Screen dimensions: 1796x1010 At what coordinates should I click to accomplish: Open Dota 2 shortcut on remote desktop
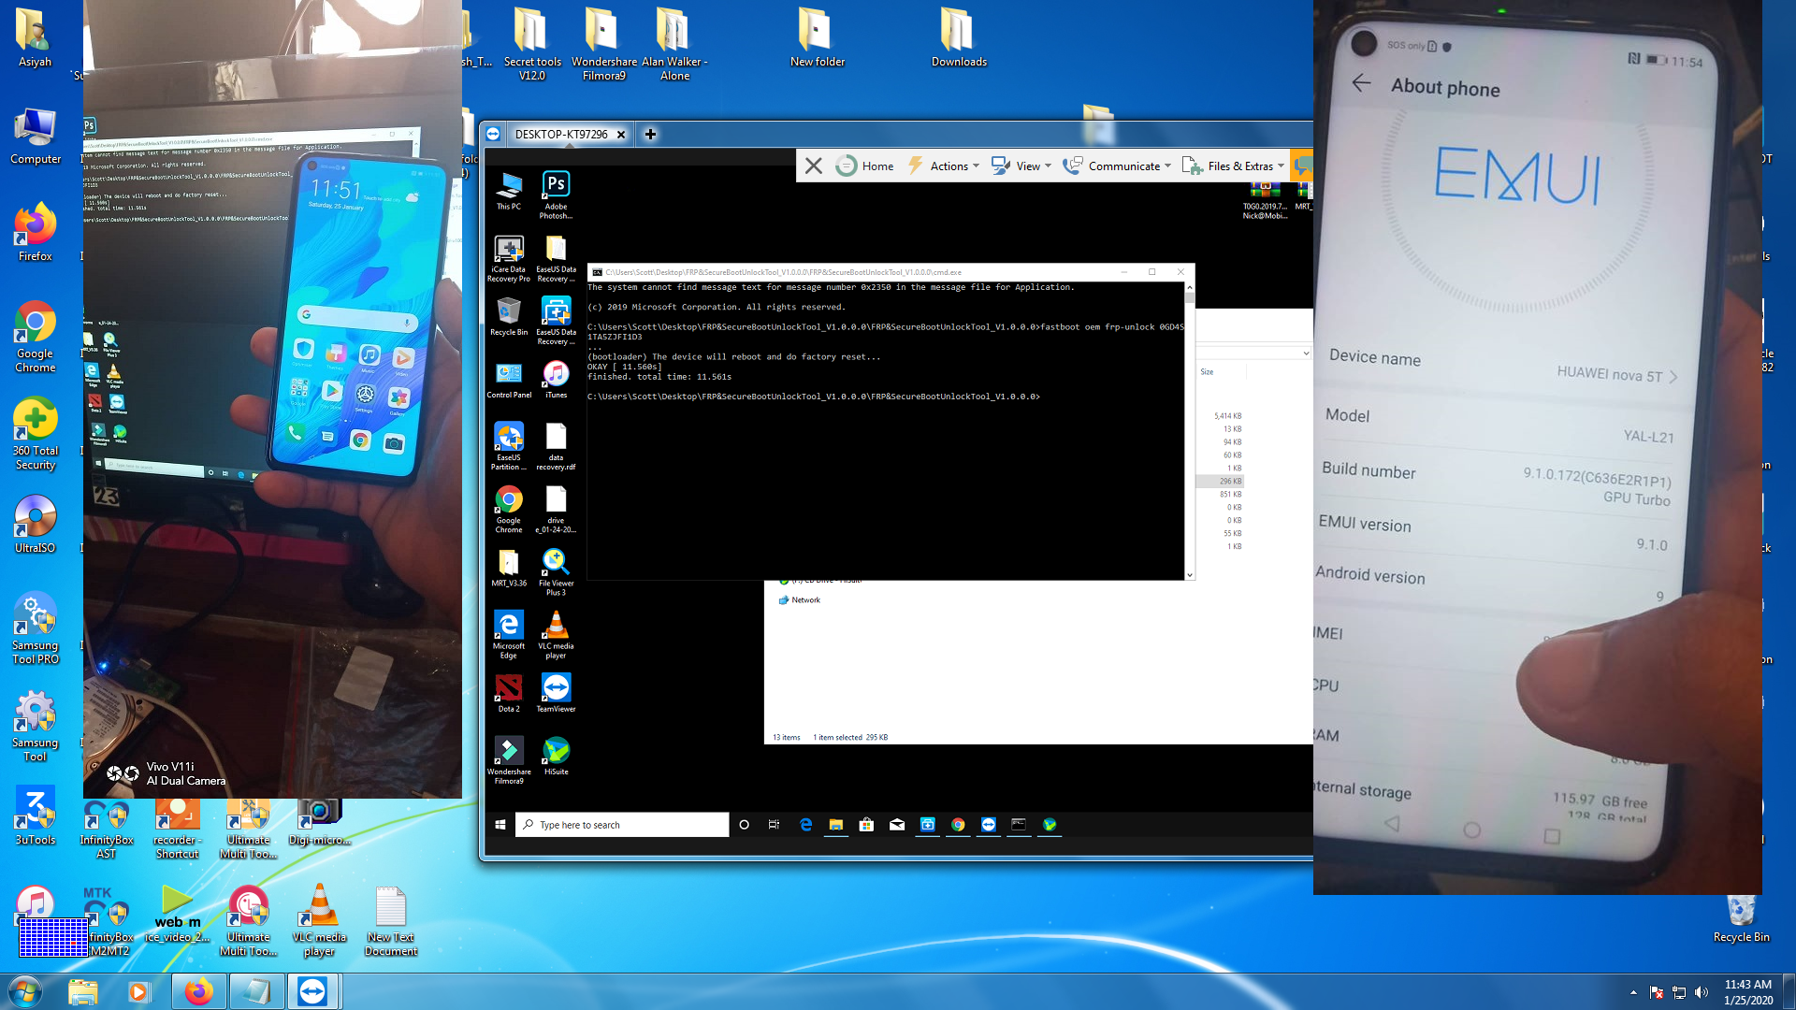pyautogui.click(x=508, y=692)
